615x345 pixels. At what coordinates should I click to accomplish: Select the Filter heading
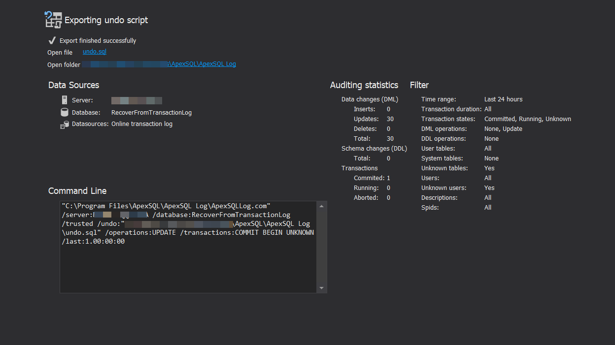419,85
